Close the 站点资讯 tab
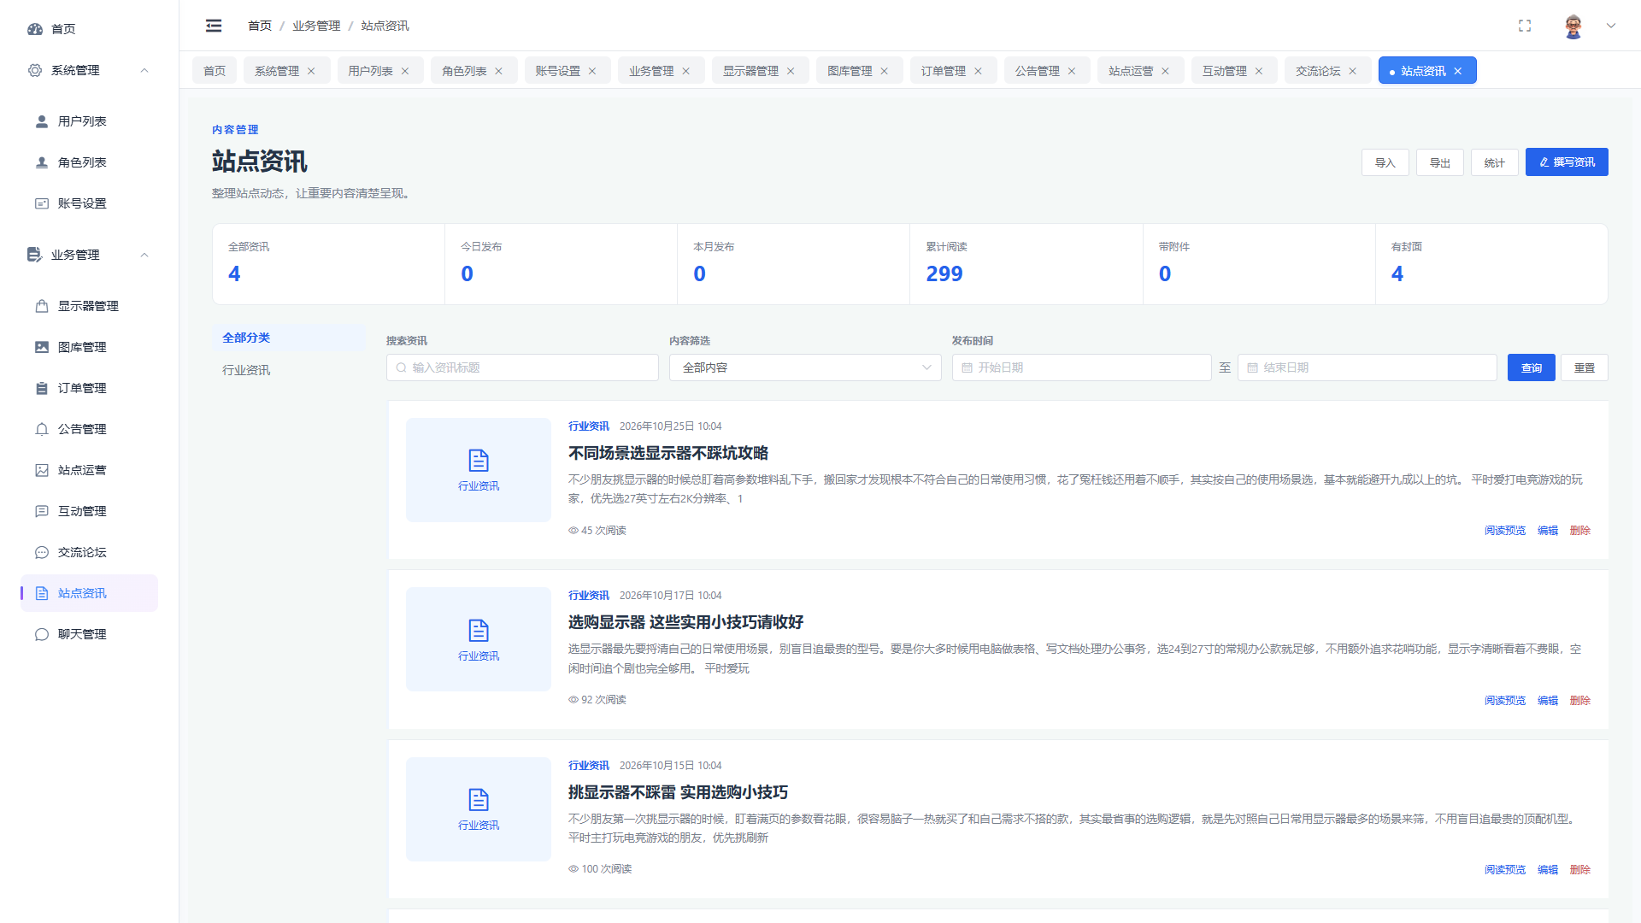This screenshot has width=1641, height=923. (x=1458, y=71)
